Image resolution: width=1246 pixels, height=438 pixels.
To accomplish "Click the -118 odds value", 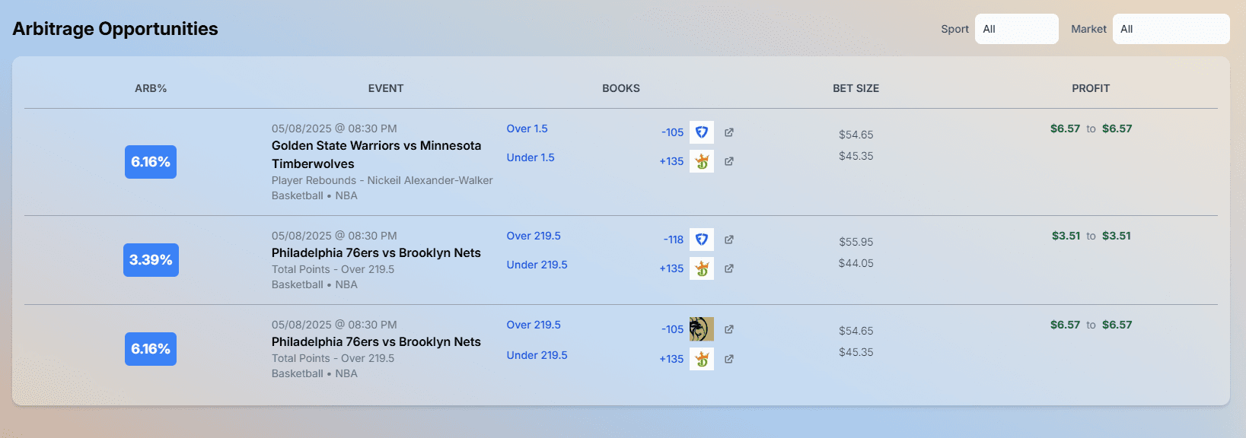I will 674,240.
